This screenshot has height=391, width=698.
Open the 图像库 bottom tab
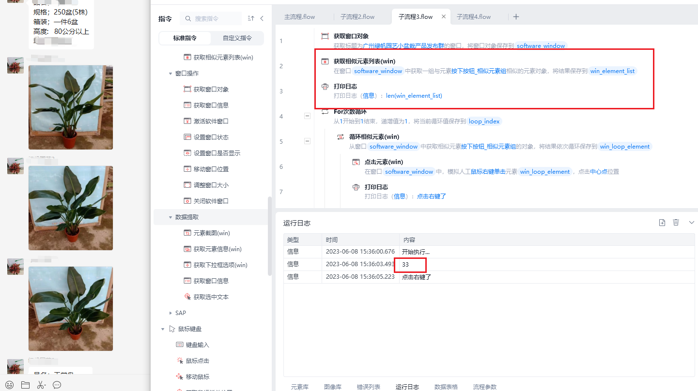pyautogui.click(x=333, y=387)
